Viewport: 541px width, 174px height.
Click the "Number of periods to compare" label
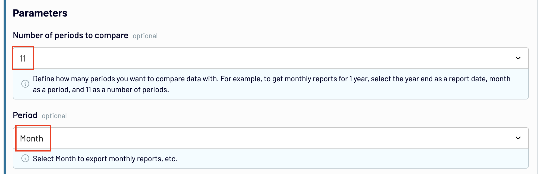click(71, 36)
